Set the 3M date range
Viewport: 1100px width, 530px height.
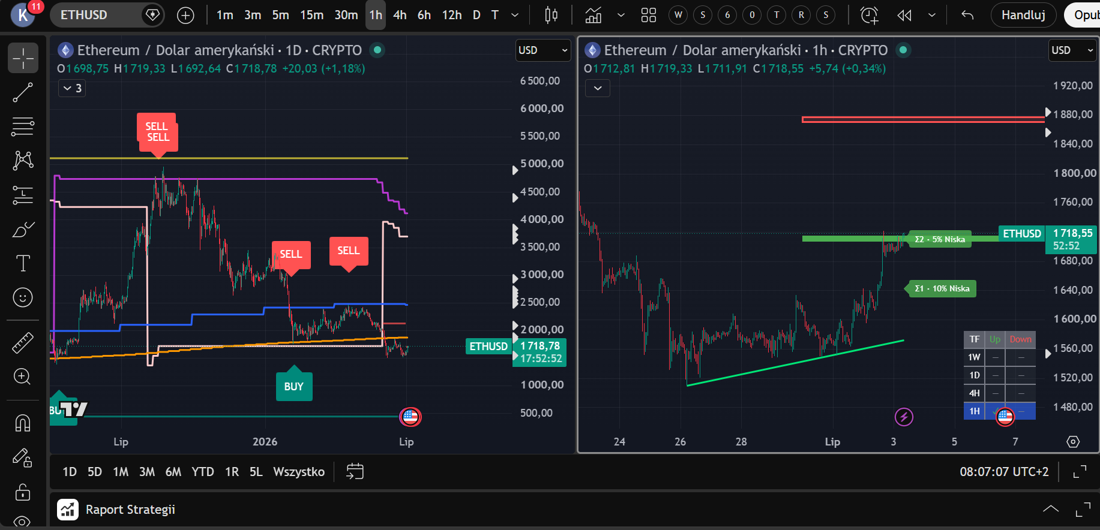pos(147,472)
